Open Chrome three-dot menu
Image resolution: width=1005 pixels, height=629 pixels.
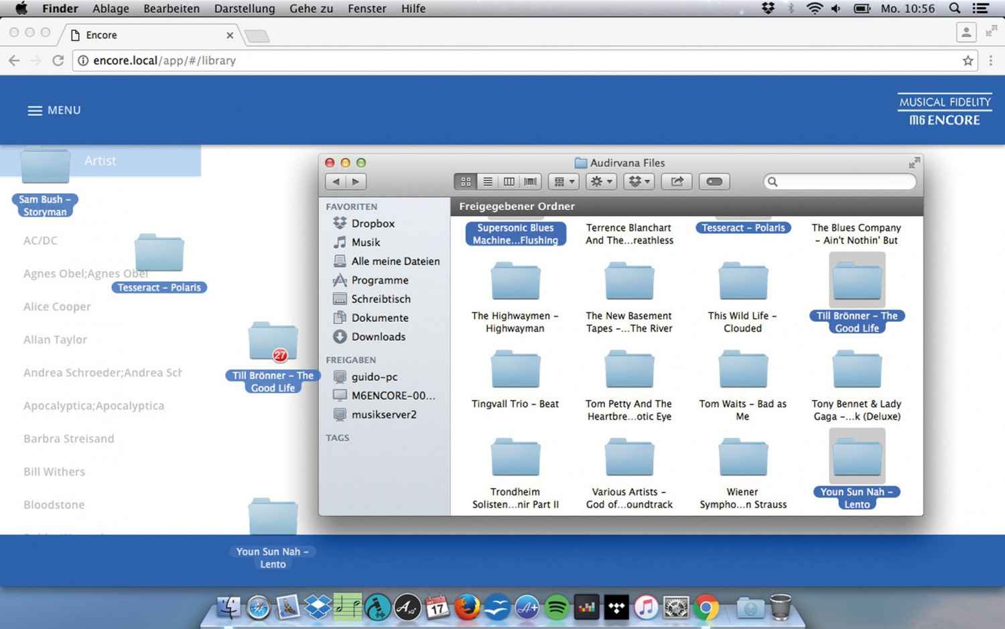pyautogui.click(x=991, y=60)
